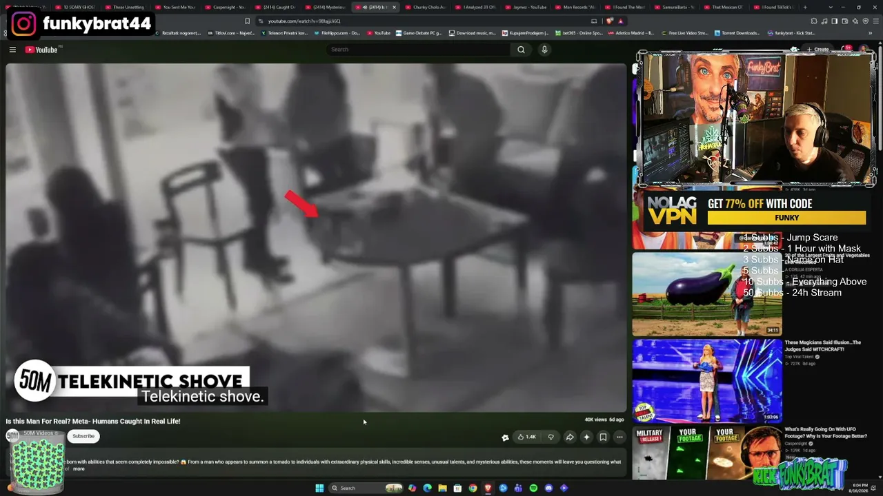Image resolution: width=883 pixels, height=496 pixels.
Task: Go to the YouTube home logo
Action: [41, 50]
